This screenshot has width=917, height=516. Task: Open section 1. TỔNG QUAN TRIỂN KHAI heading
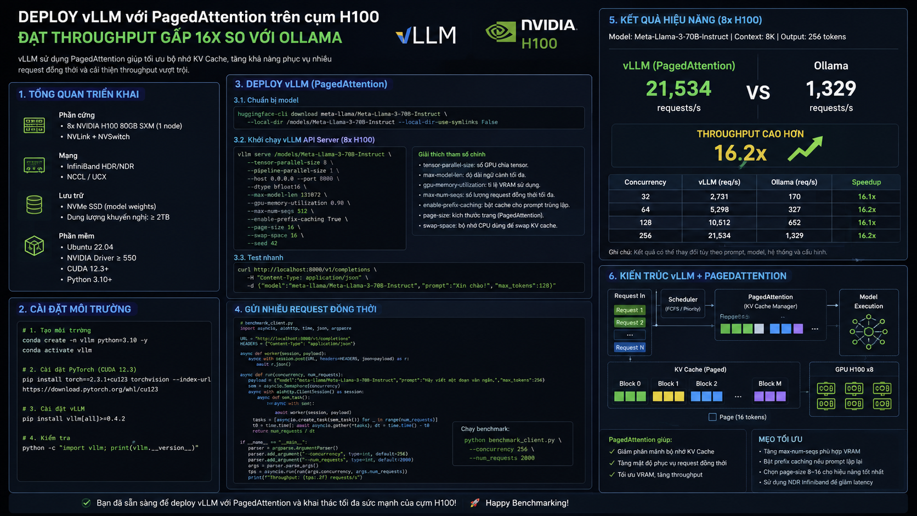[x=78, y=94]
